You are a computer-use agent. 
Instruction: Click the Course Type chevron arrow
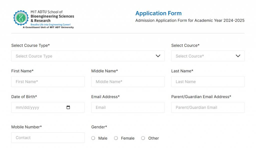pos(158,56)
